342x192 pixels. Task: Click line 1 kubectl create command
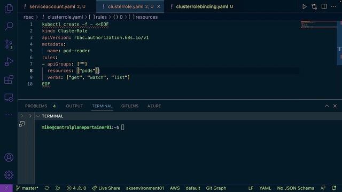coord(75,24)
